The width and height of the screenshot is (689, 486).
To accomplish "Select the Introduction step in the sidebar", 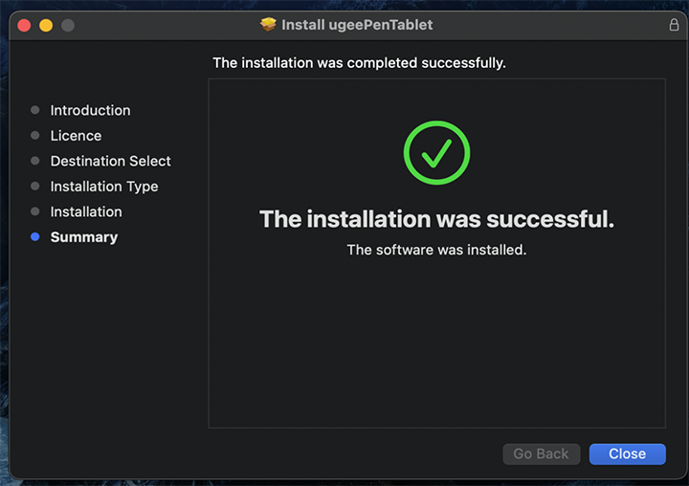I will click(x=90, y=110).
